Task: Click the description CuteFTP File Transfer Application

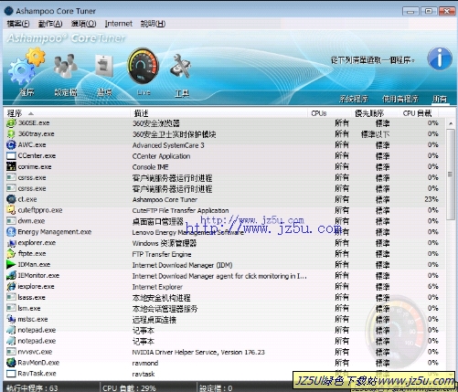Action: pos(180,210)
